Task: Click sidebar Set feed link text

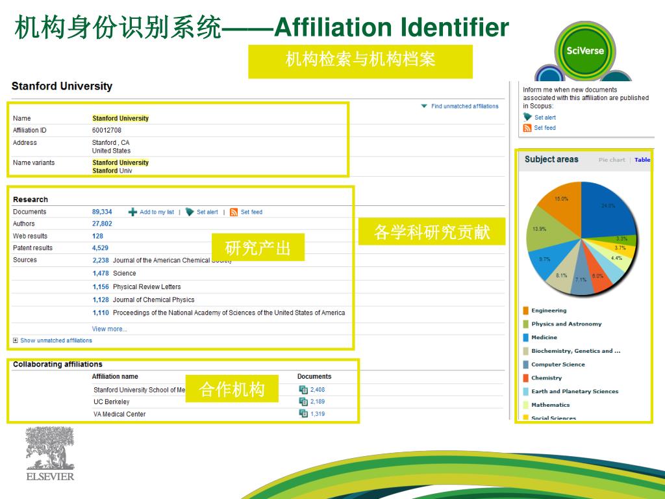Action: point(545,128)
